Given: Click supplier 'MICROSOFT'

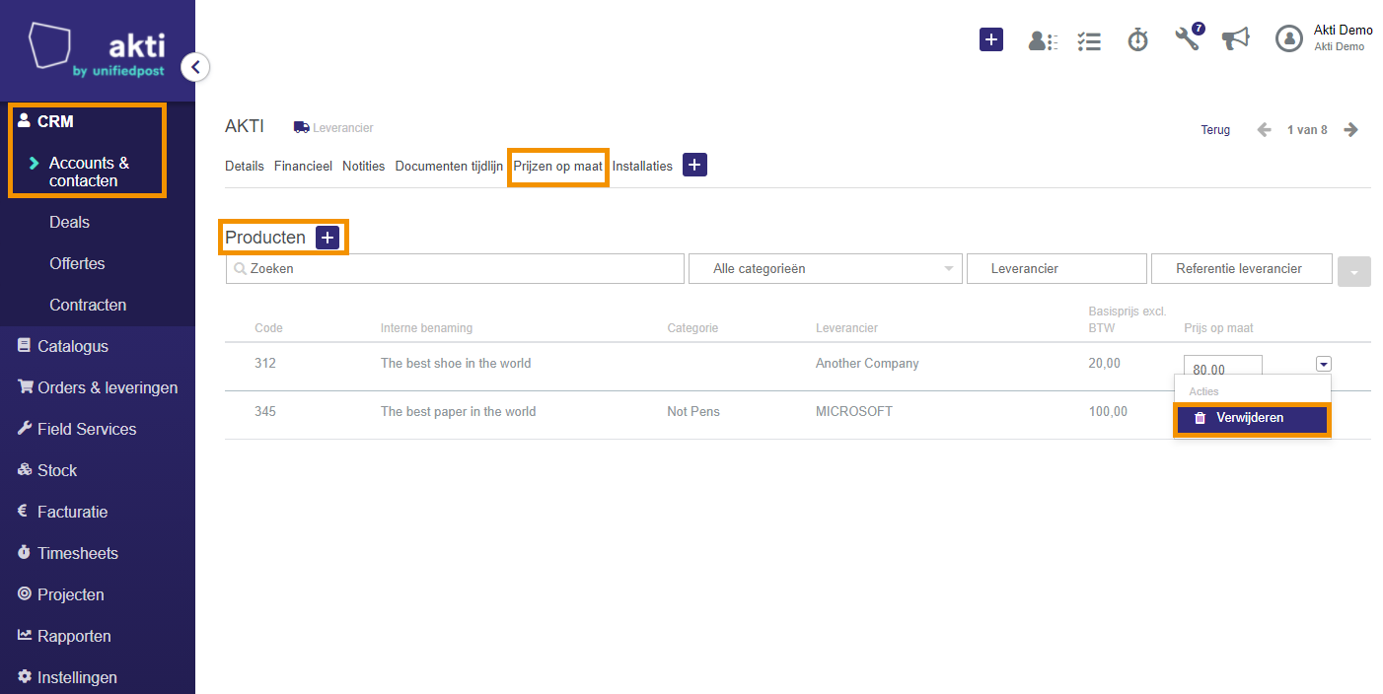Looking at the screenshot, I should point(853,412).
